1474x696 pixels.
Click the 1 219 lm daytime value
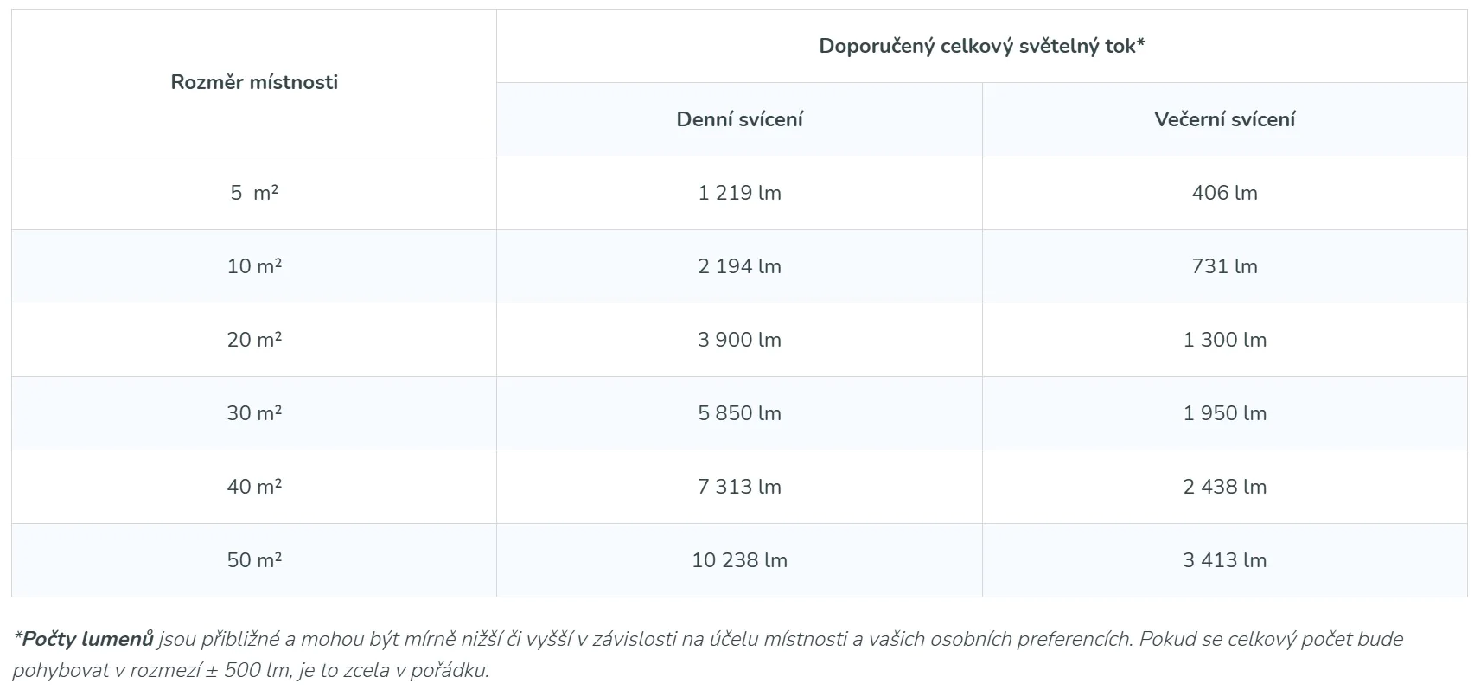click(x=739, y=193)
